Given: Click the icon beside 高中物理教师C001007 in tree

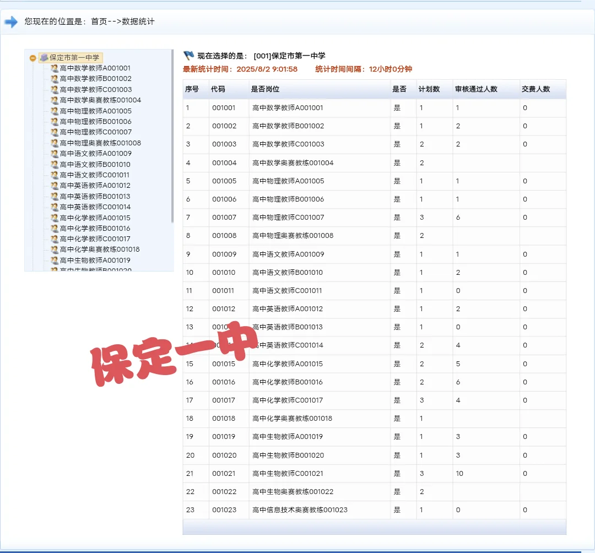Looking at the screenshot, I should [54, 132].
